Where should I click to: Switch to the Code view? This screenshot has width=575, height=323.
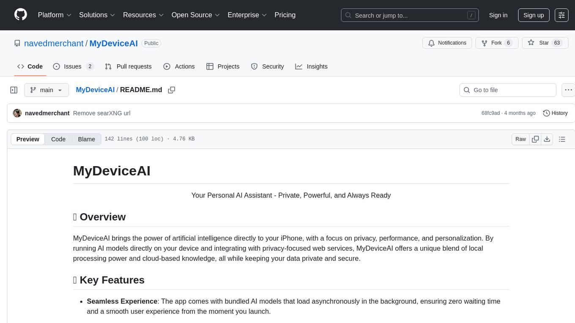click(58, 139)
